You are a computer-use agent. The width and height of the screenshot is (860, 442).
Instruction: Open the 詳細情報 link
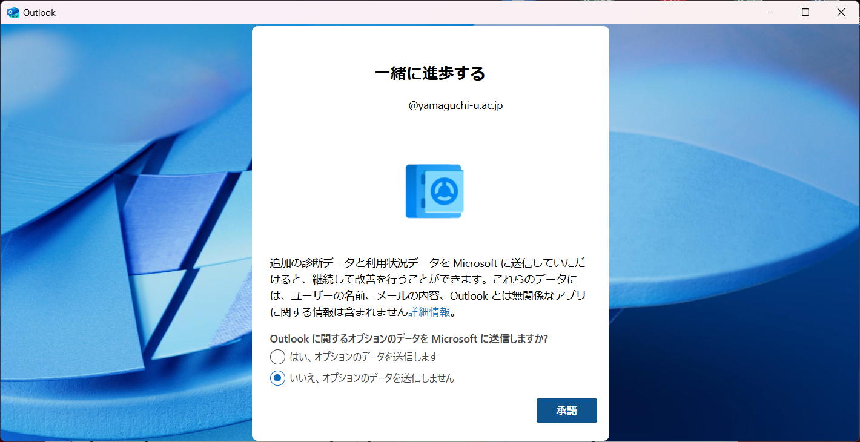(x=429, y=312)
